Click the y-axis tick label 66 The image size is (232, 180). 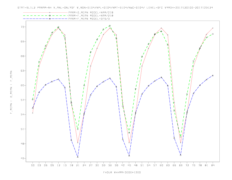pos(23,56)
